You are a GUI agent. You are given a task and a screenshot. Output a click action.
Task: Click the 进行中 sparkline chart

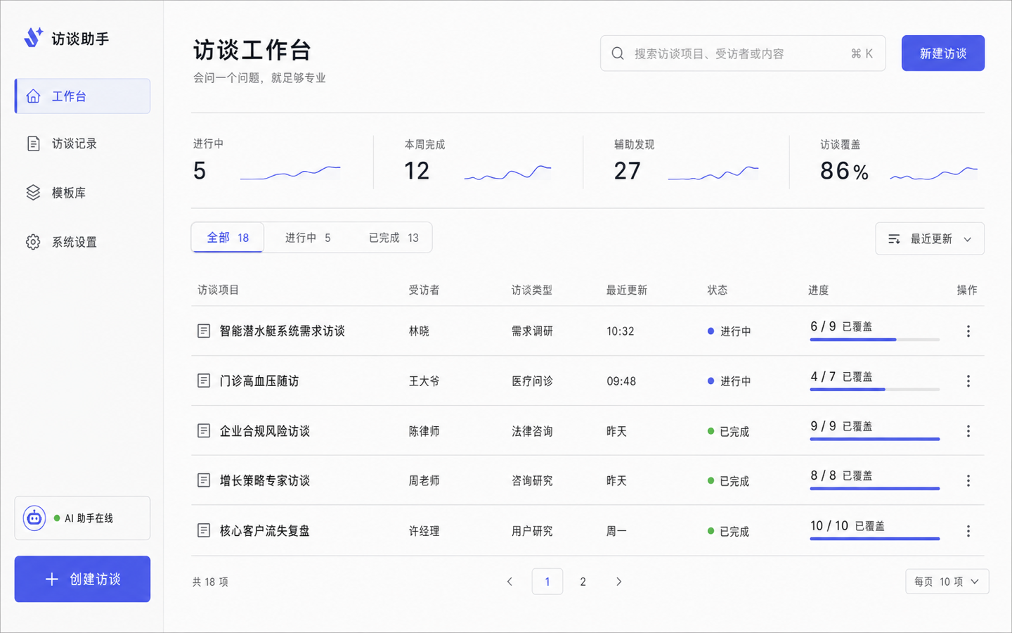[x=290, y=172]
